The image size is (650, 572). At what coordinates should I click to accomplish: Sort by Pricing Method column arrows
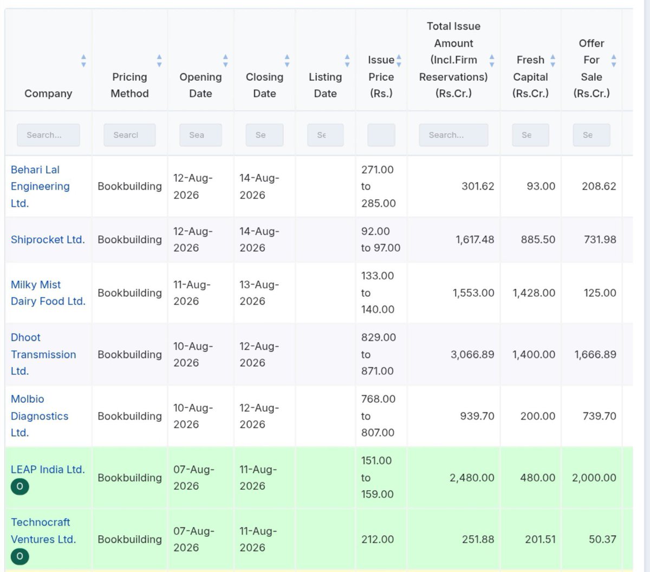pyautogui.click(x=159, y=60)
